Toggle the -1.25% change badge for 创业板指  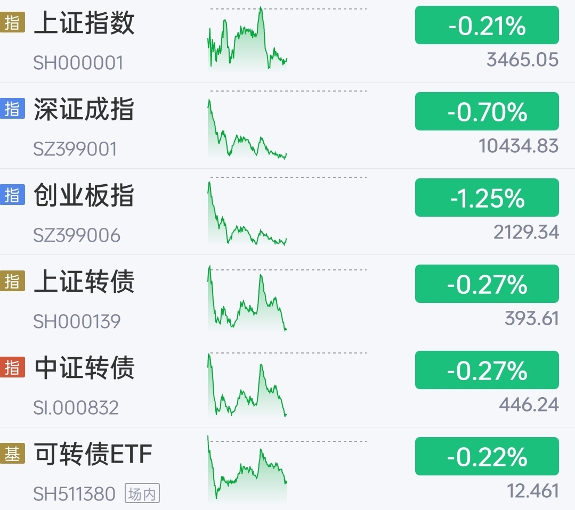click(x=487, y=198)
